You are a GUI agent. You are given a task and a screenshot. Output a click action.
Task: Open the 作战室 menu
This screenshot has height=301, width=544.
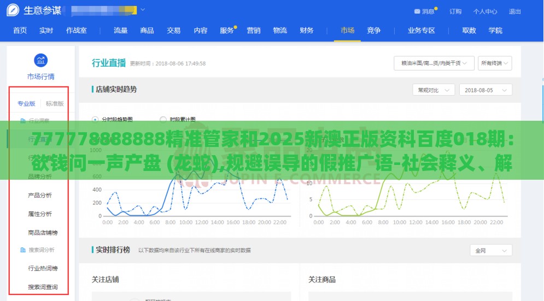tap(77, 31)
